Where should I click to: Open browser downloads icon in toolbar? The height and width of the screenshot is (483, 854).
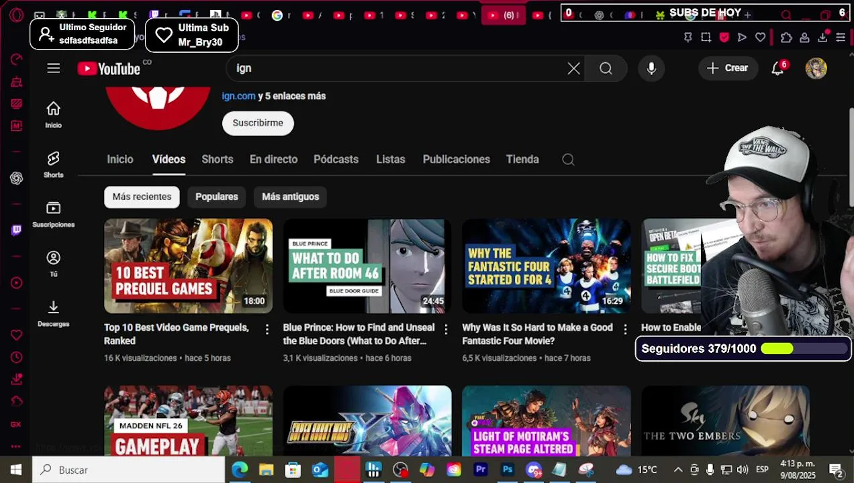click(x=822, y=38)
